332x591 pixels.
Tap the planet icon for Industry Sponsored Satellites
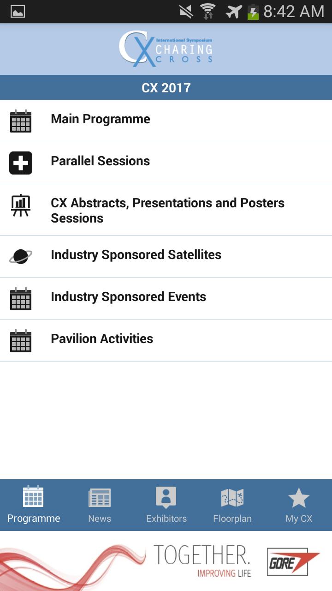coord(21,256)
